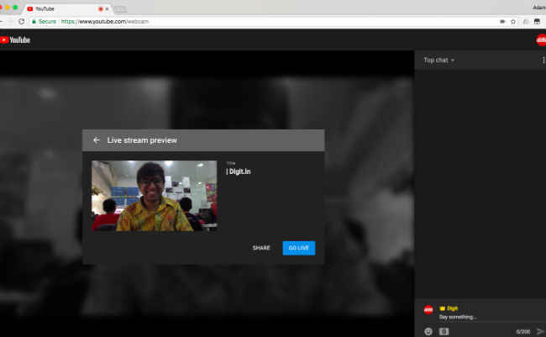Open chat options three-dot menu
The image size is (546, 337).
coord(543,61)
